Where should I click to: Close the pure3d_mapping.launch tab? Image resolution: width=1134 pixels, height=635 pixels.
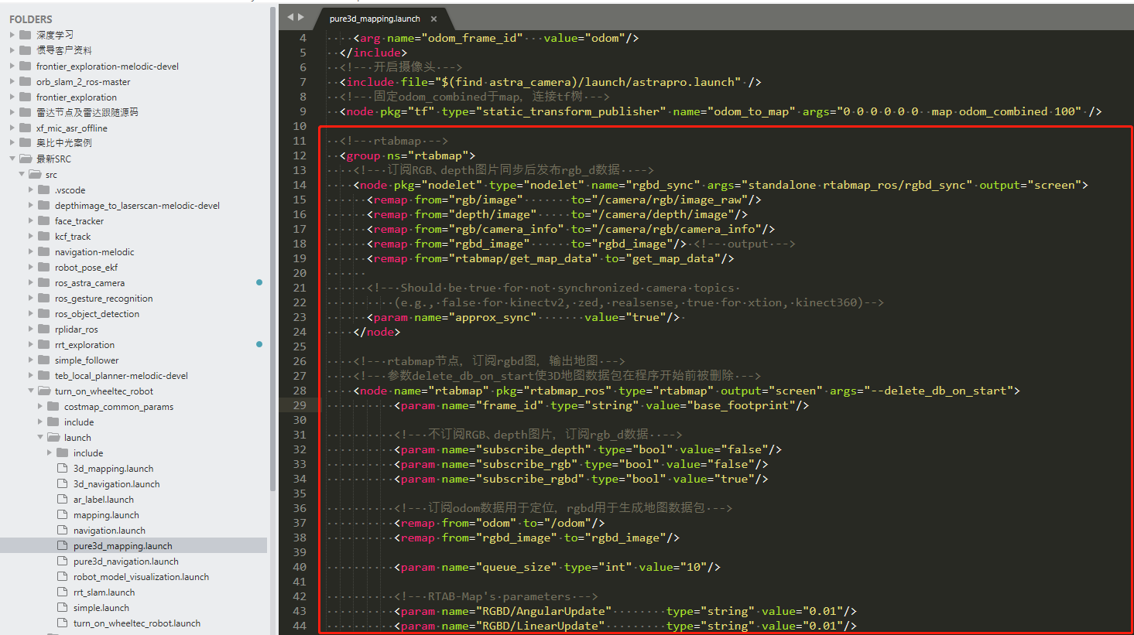[x=433, y=19]
